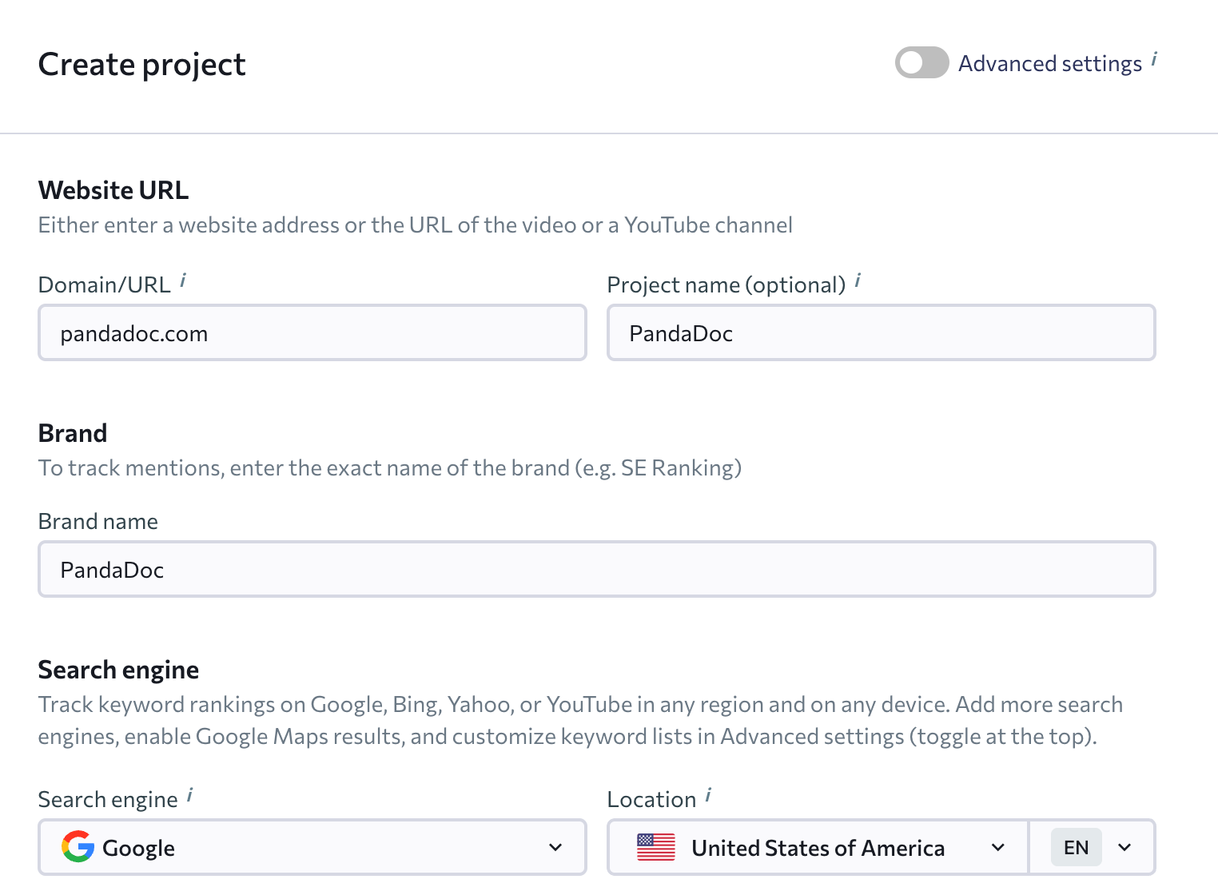
Task: Click the text starting 'Either enter a website address'
Action: click(x=416, y=225)
